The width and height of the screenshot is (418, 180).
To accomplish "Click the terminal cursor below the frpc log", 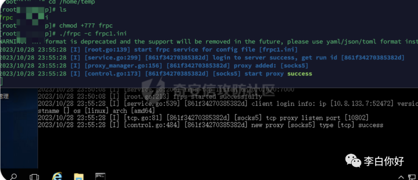I will point(1,82).
